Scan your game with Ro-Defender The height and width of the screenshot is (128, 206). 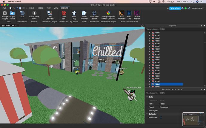(108, 15)
